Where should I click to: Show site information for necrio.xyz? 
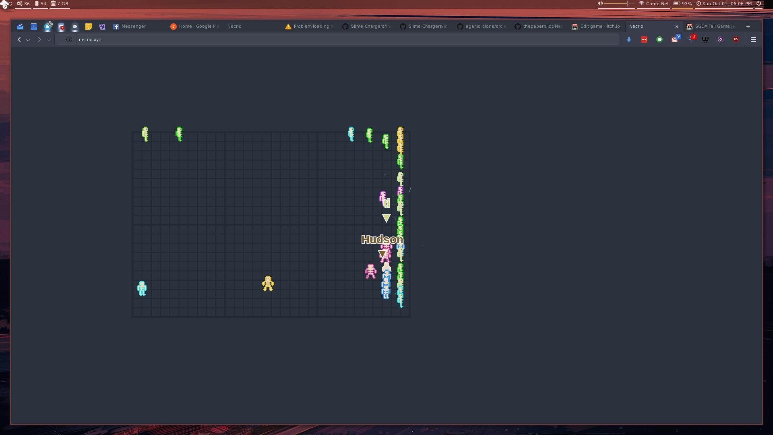click(69, 39)
